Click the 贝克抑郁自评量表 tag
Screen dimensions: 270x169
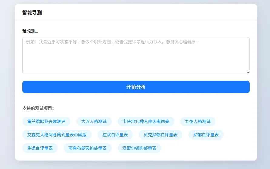click(x=161, y=135)
